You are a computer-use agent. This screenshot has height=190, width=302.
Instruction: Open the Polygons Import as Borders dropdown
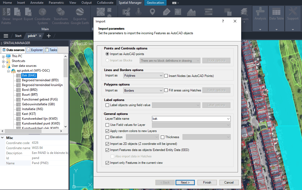[143, 91]
